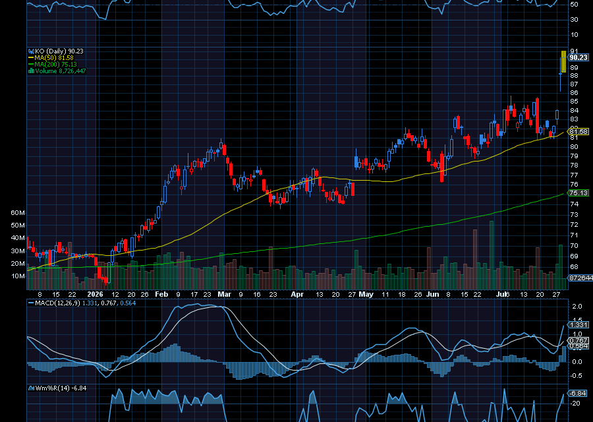
Task: Click the "30" label on top indicator axis
Action: 574,20
